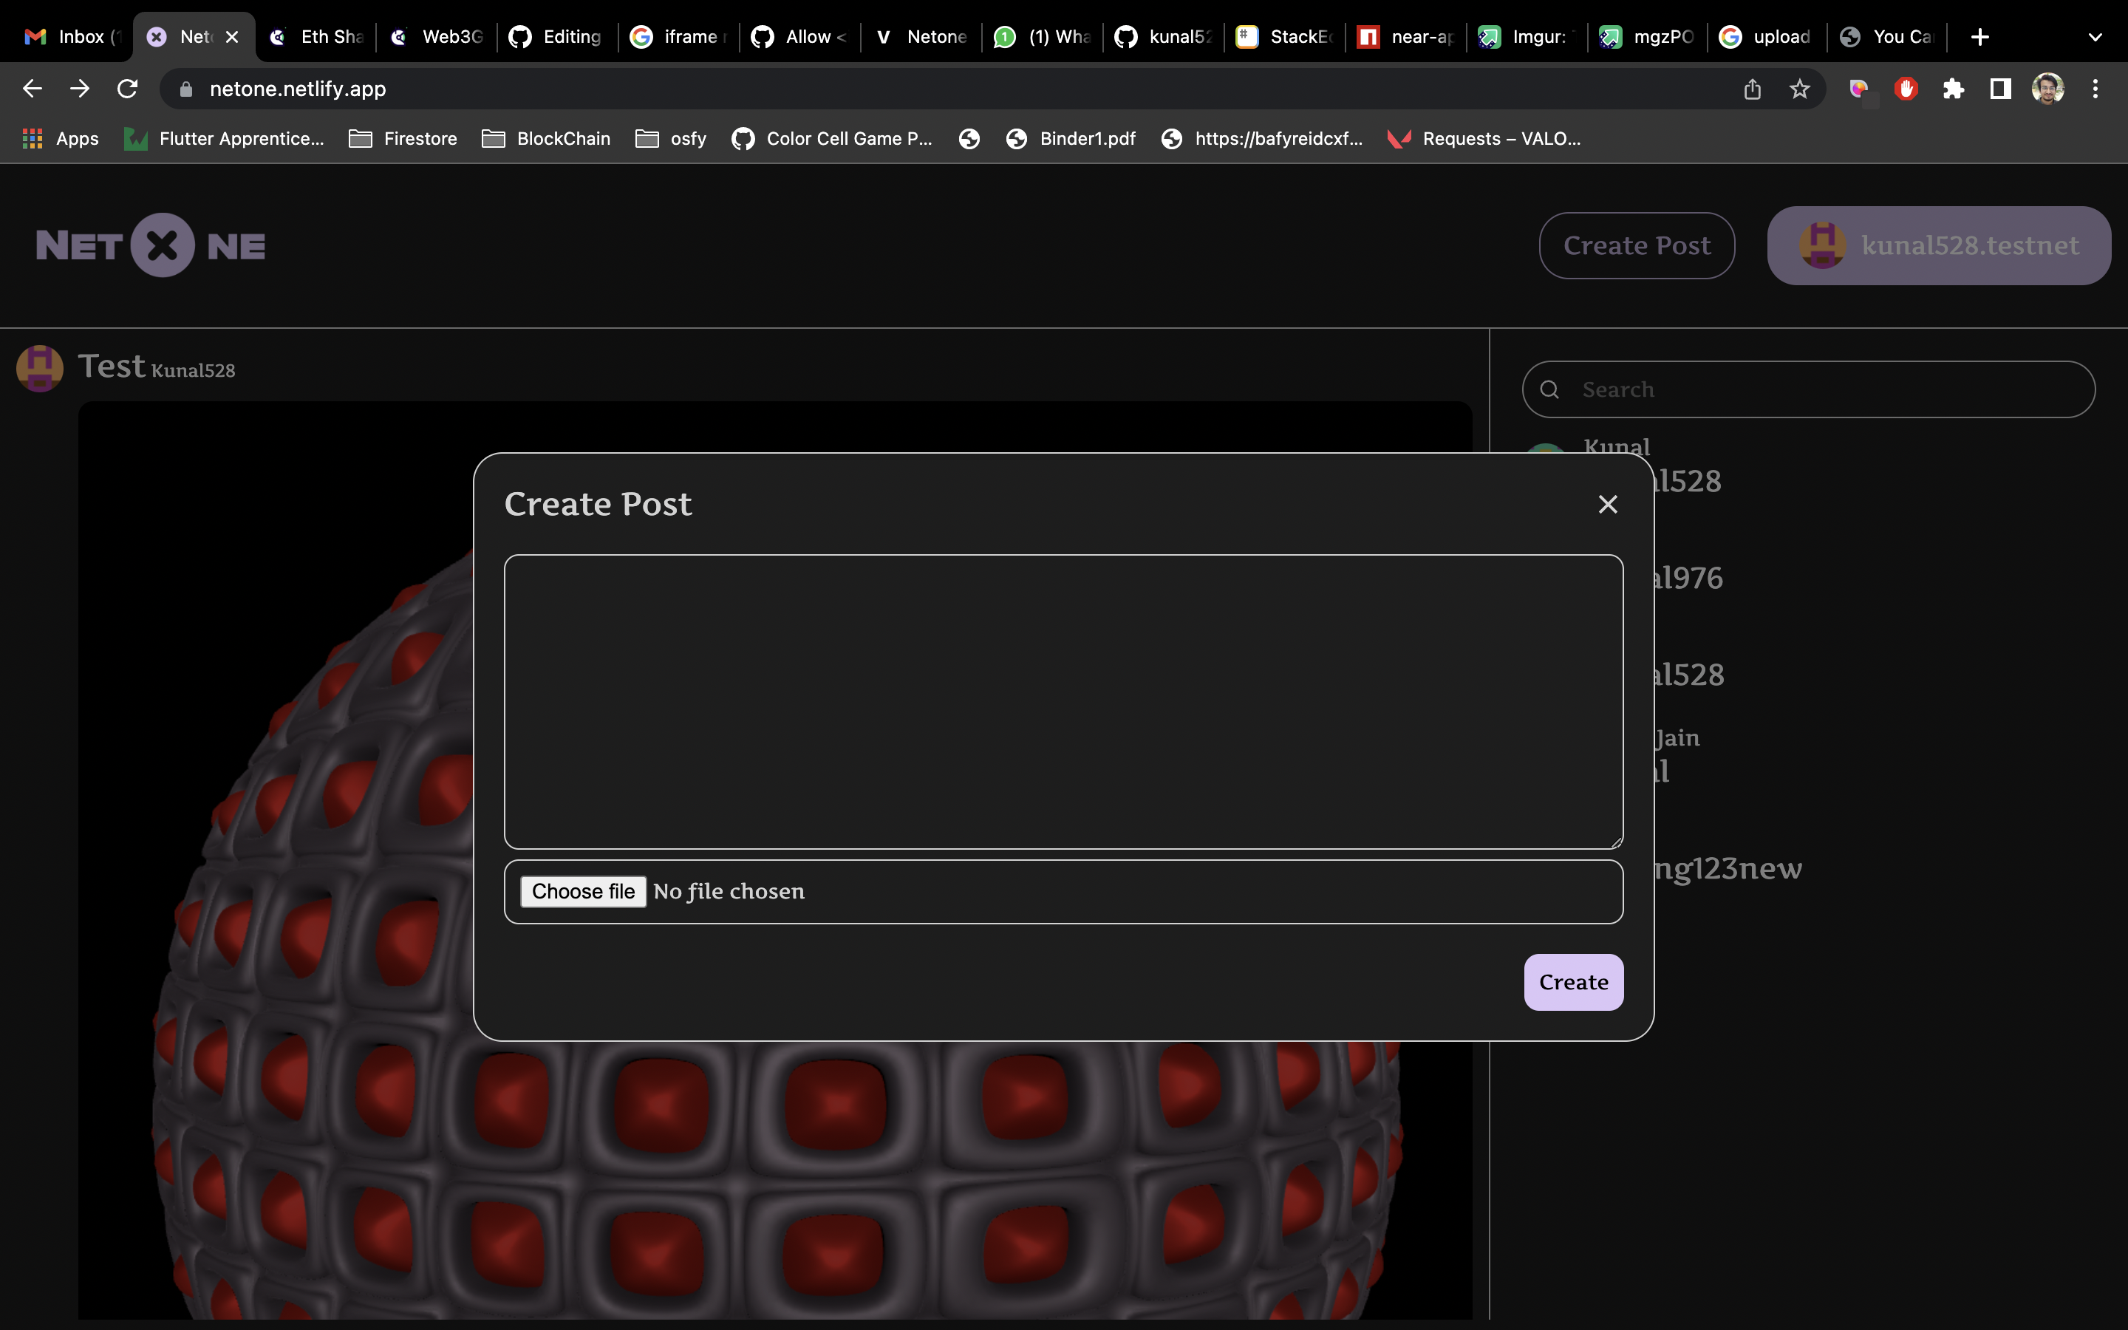
Task: Switch to the Eth Sha tab
Action: 316,37
